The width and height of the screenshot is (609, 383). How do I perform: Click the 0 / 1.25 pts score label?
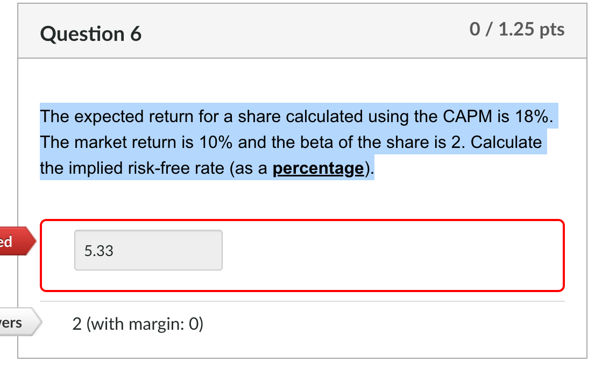518,30
